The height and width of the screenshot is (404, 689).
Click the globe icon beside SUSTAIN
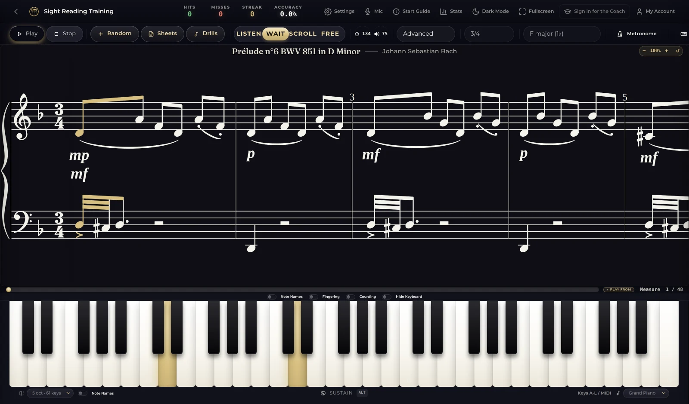323,393
